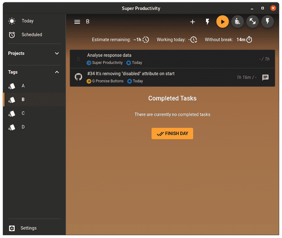Click the diagonal arrows toggle icon
The image size is (282, 238).
pos(252,22)
